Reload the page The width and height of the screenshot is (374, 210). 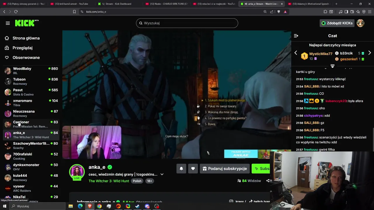click(16, 12)
